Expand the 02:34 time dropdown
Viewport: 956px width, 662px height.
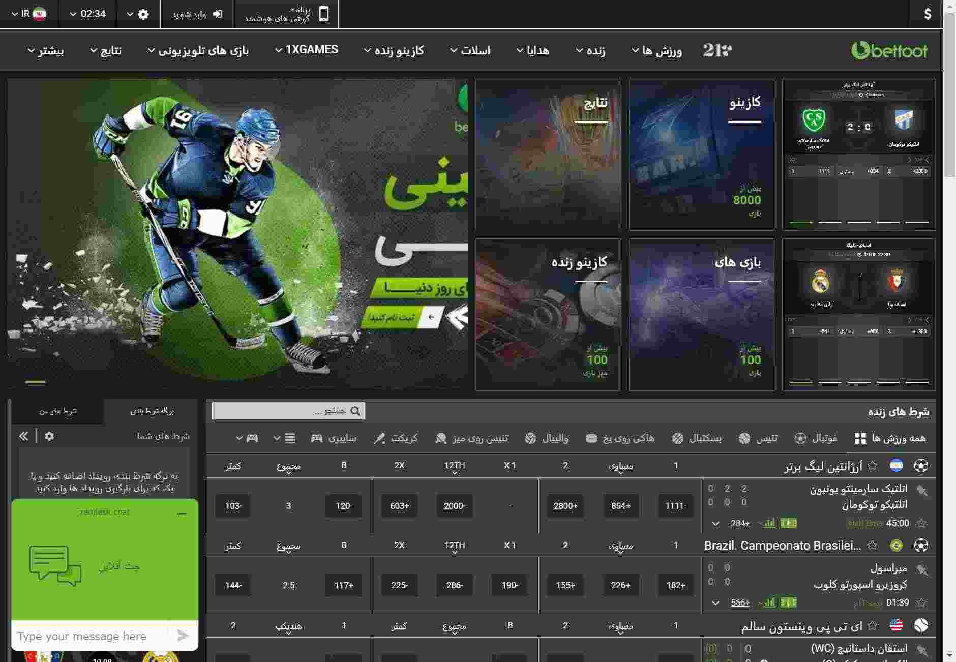coord(87,14)
